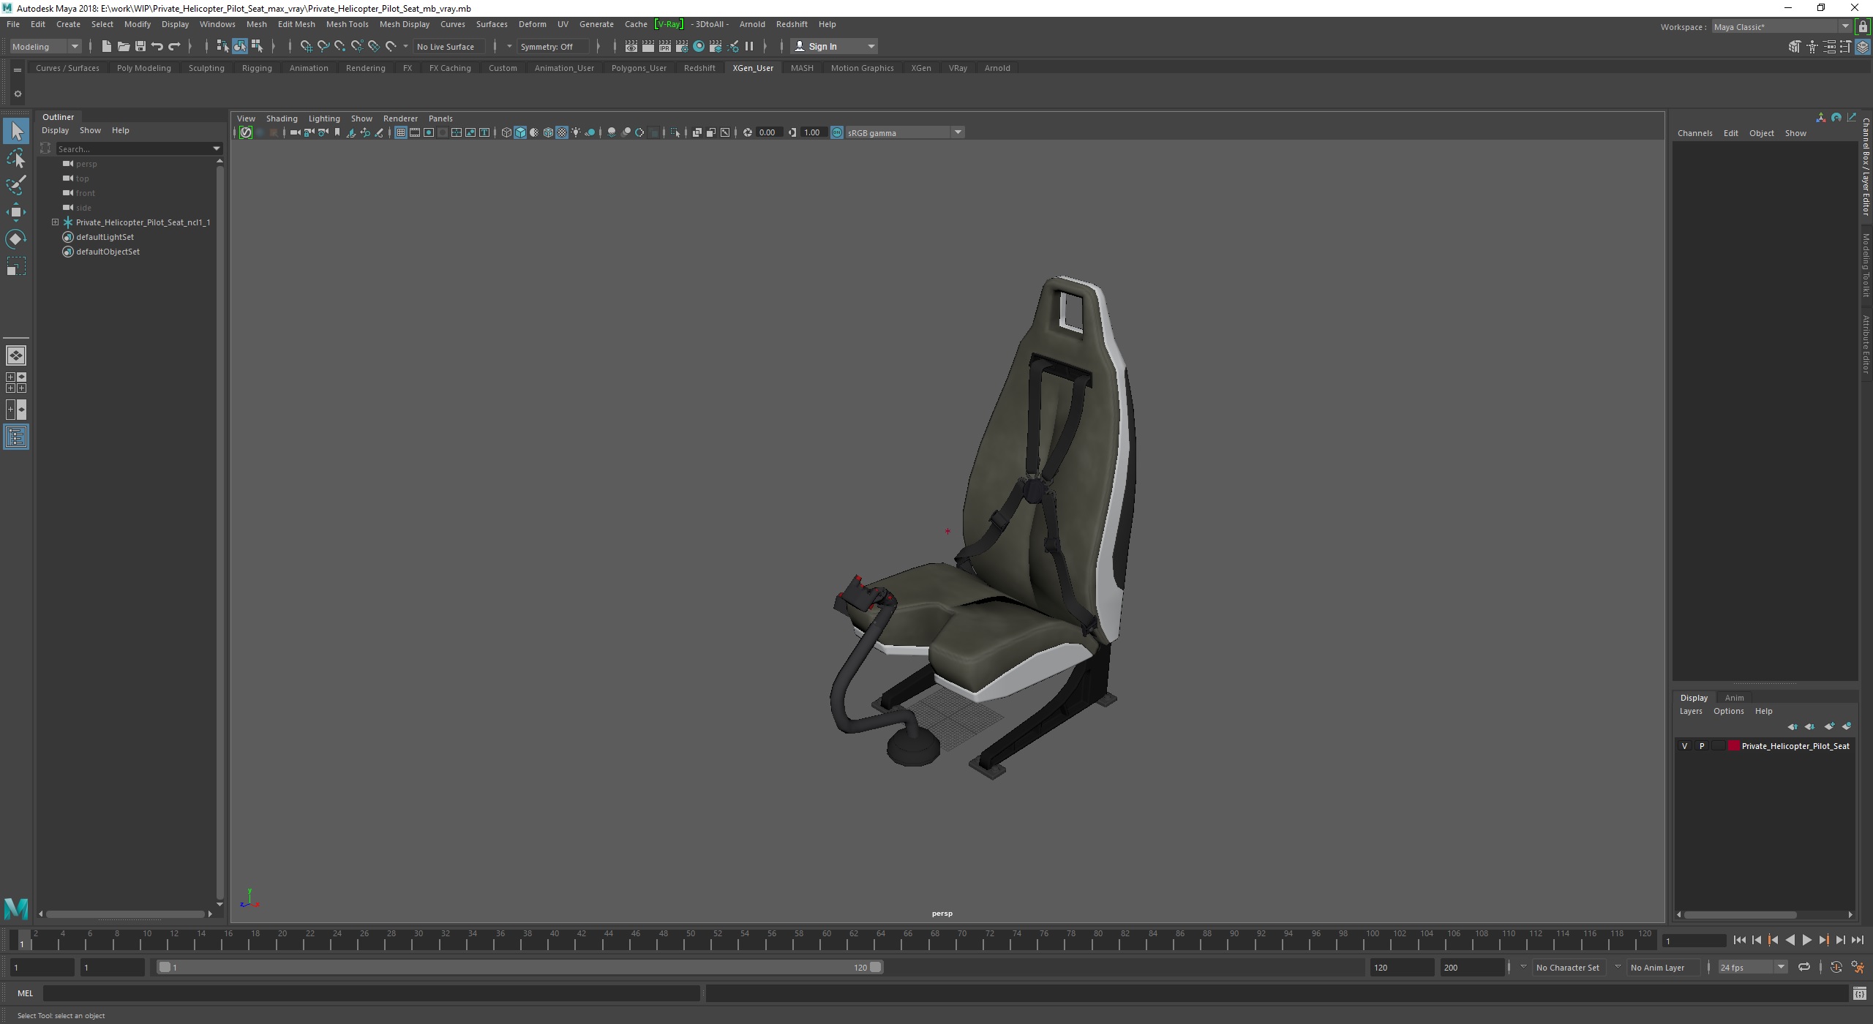Toggle textured display in viewport
1873x1024 pixels.
tap(562, 132)
